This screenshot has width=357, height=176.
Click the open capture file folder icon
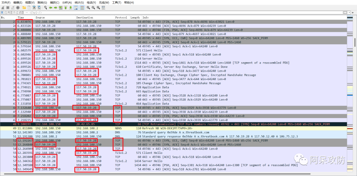click(24, 7)
